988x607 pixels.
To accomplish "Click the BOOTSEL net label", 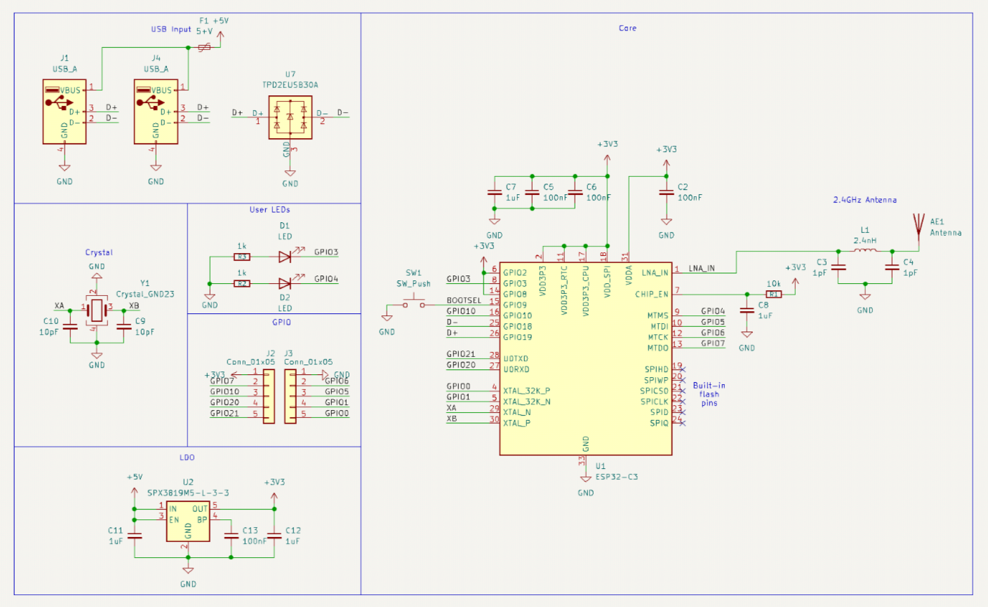I will pyautogui.click(x=464, y=301).
